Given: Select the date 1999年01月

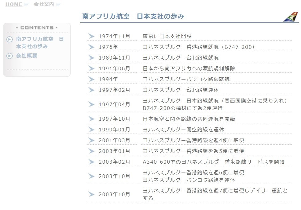Looking at the screenshot, I should [x=114, y=130].
